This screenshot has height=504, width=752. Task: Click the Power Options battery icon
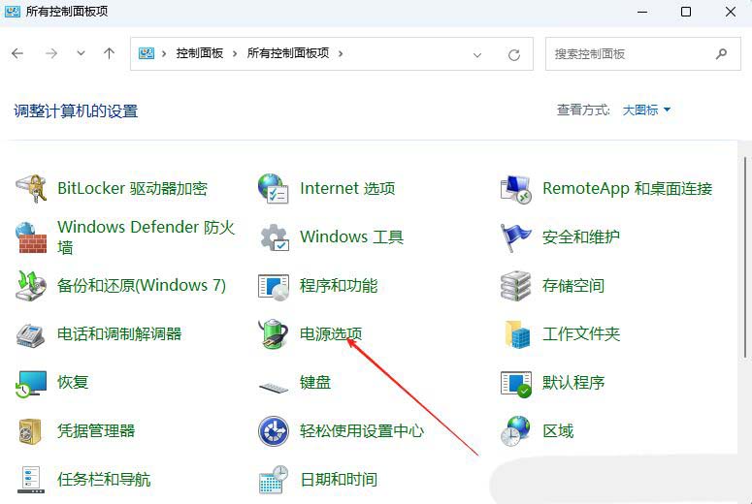pos(274,334)
